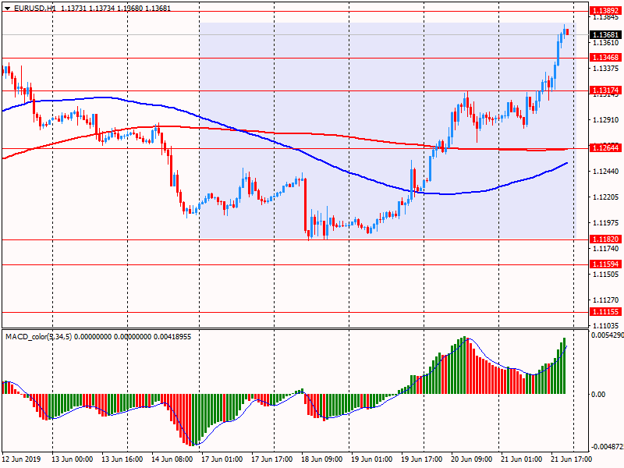Click the current price label 1.13681
This screenshot has width=624, height=468.
(x=606, y=35)
